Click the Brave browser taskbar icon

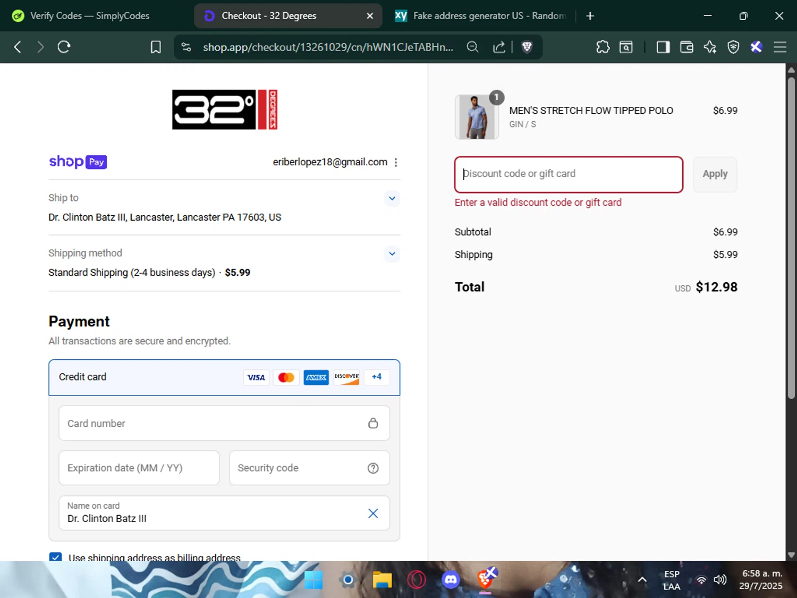(x=486, y=579)
